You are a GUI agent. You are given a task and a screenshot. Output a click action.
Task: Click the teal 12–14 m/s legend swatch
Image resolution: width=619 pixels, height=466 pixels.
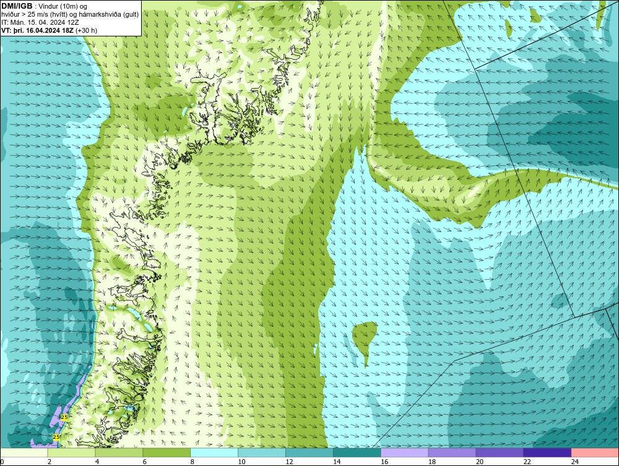(309, 452)
